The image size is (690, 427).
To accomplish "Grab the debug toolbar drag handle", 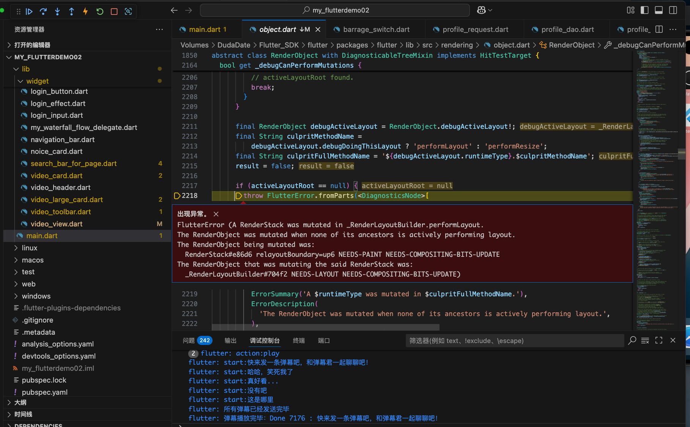I will 18,11.
